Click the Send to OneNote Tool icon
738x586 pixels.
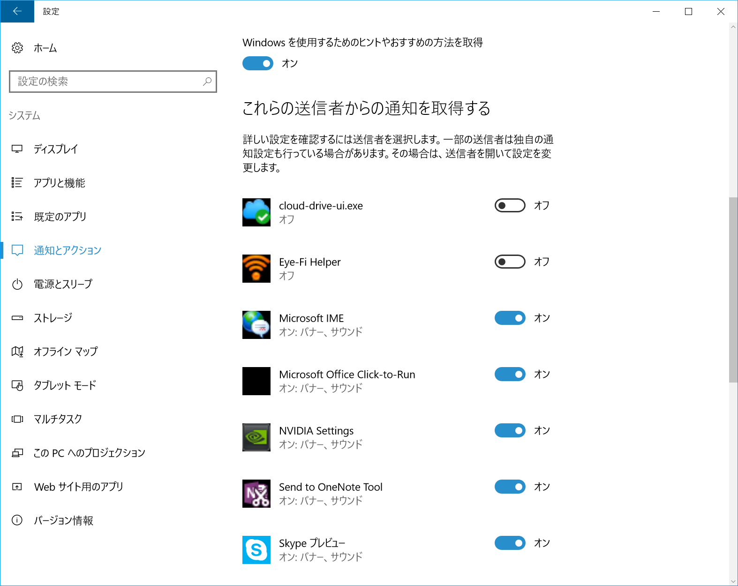tap(256, 494)
